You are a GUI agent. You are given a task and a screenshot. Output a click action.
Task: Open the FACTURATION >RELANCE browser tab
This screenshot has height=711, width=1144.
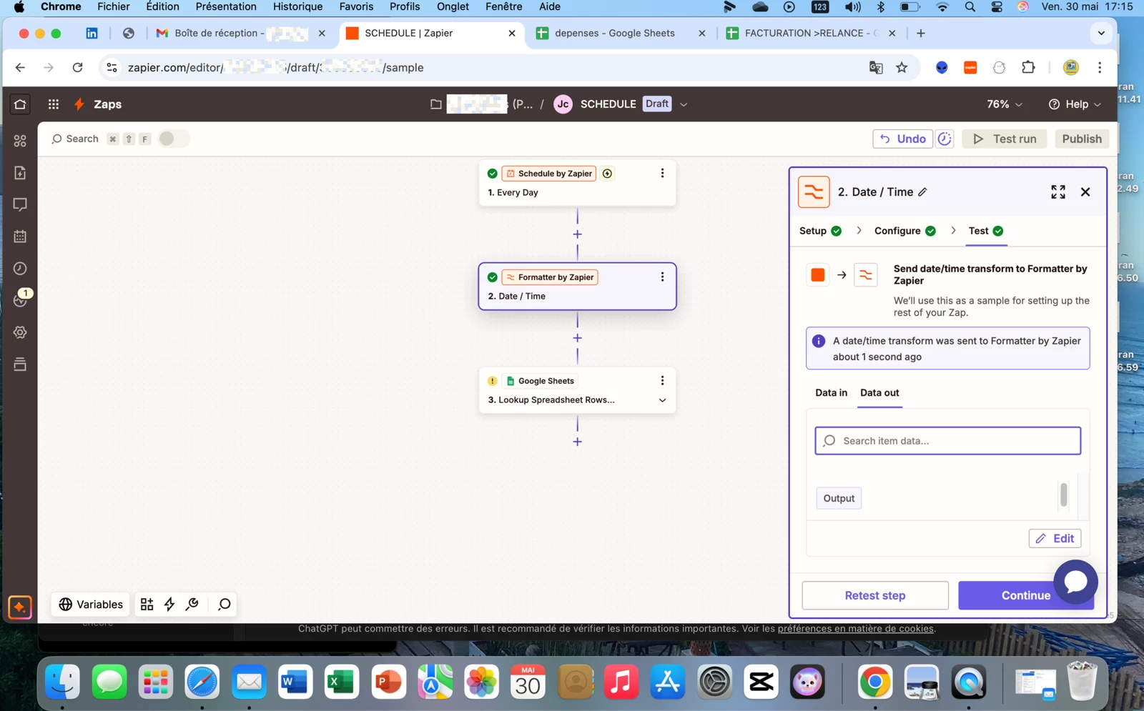tap(811, 33)
